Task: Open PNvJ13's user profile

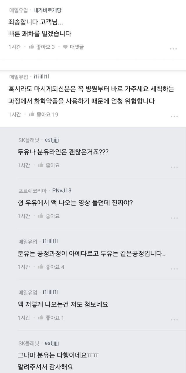Action: (x=62, y=191)
